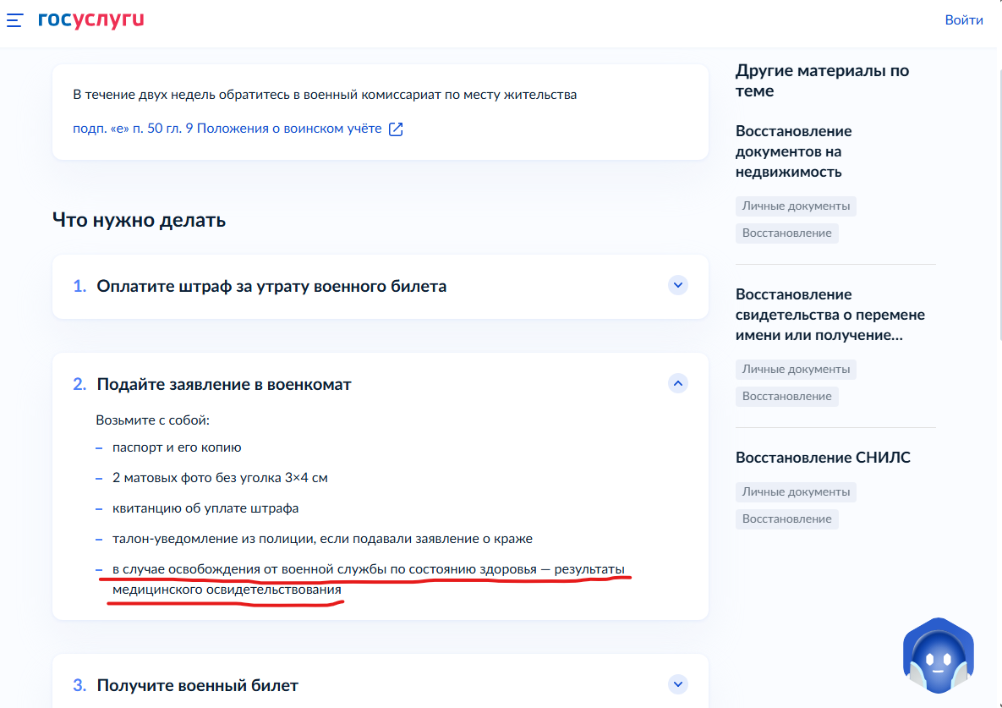This screenshot has height=708, width=1002.
Task: Click heading Оплатите штраф за утрату военного билета
Action: pyautogui.click(x=271, y=286)
